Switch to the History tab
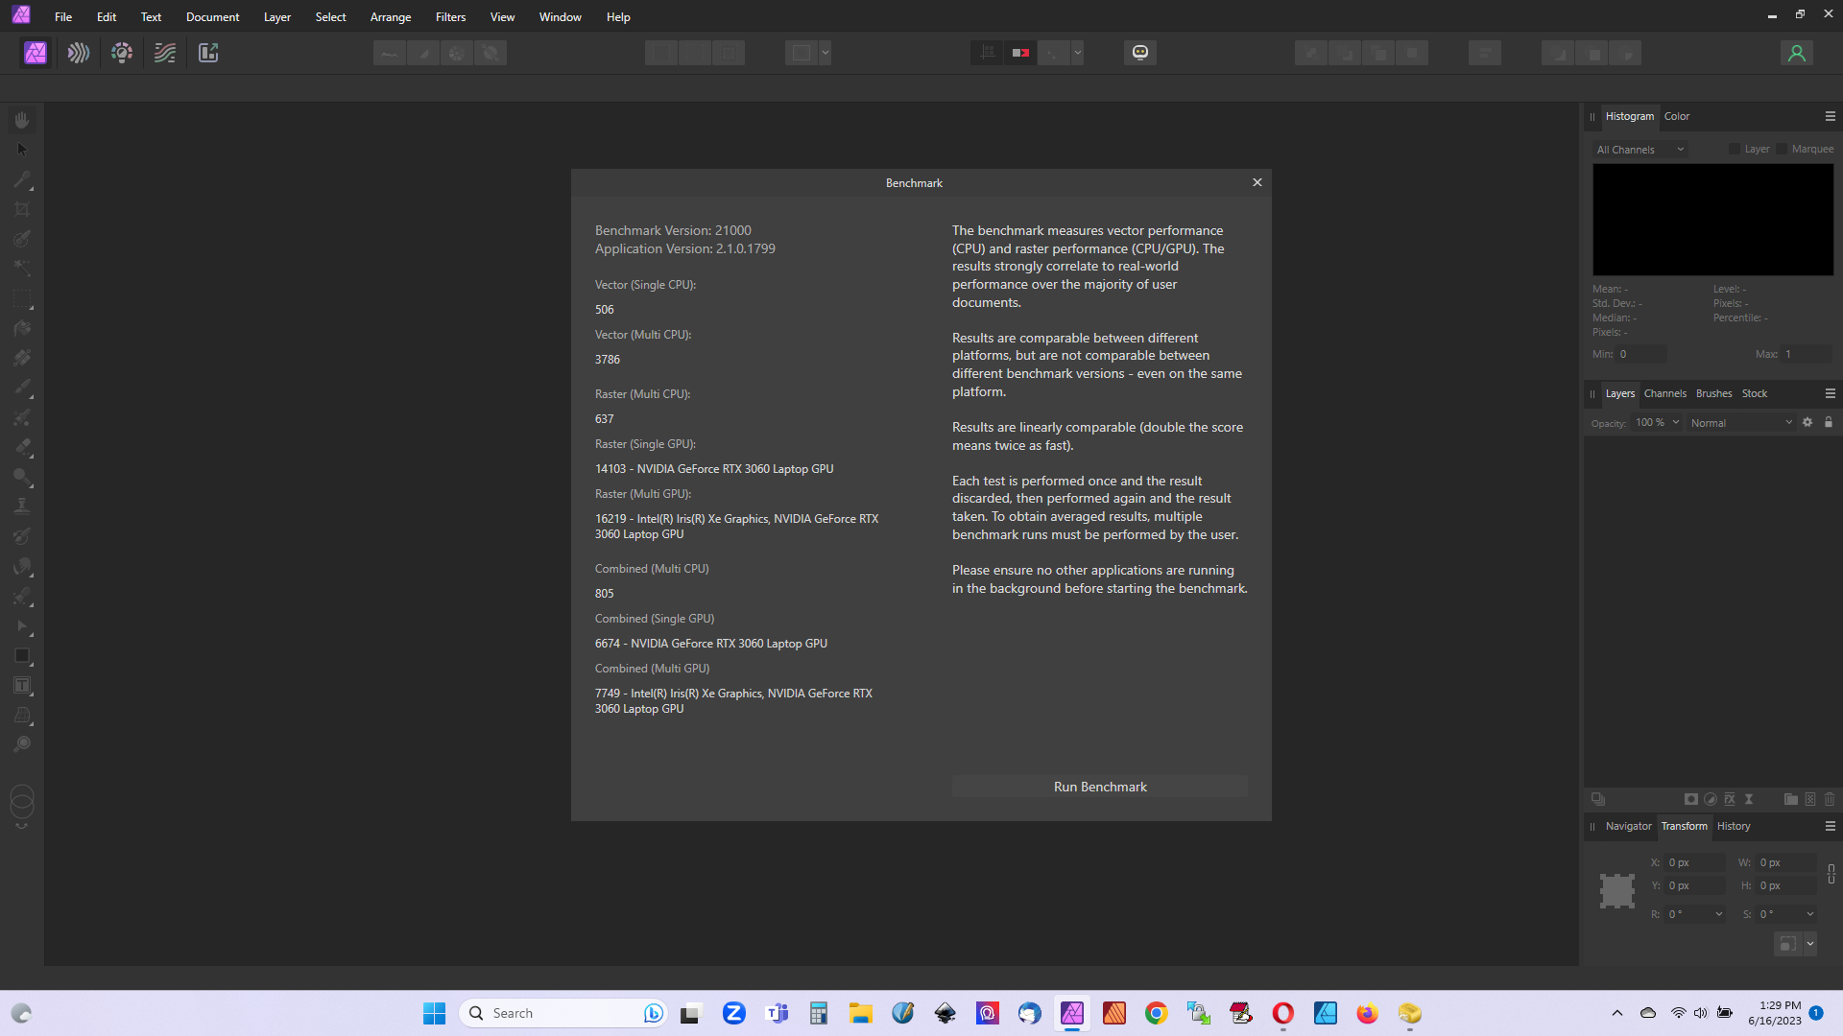 click(x=1734, y=826)
